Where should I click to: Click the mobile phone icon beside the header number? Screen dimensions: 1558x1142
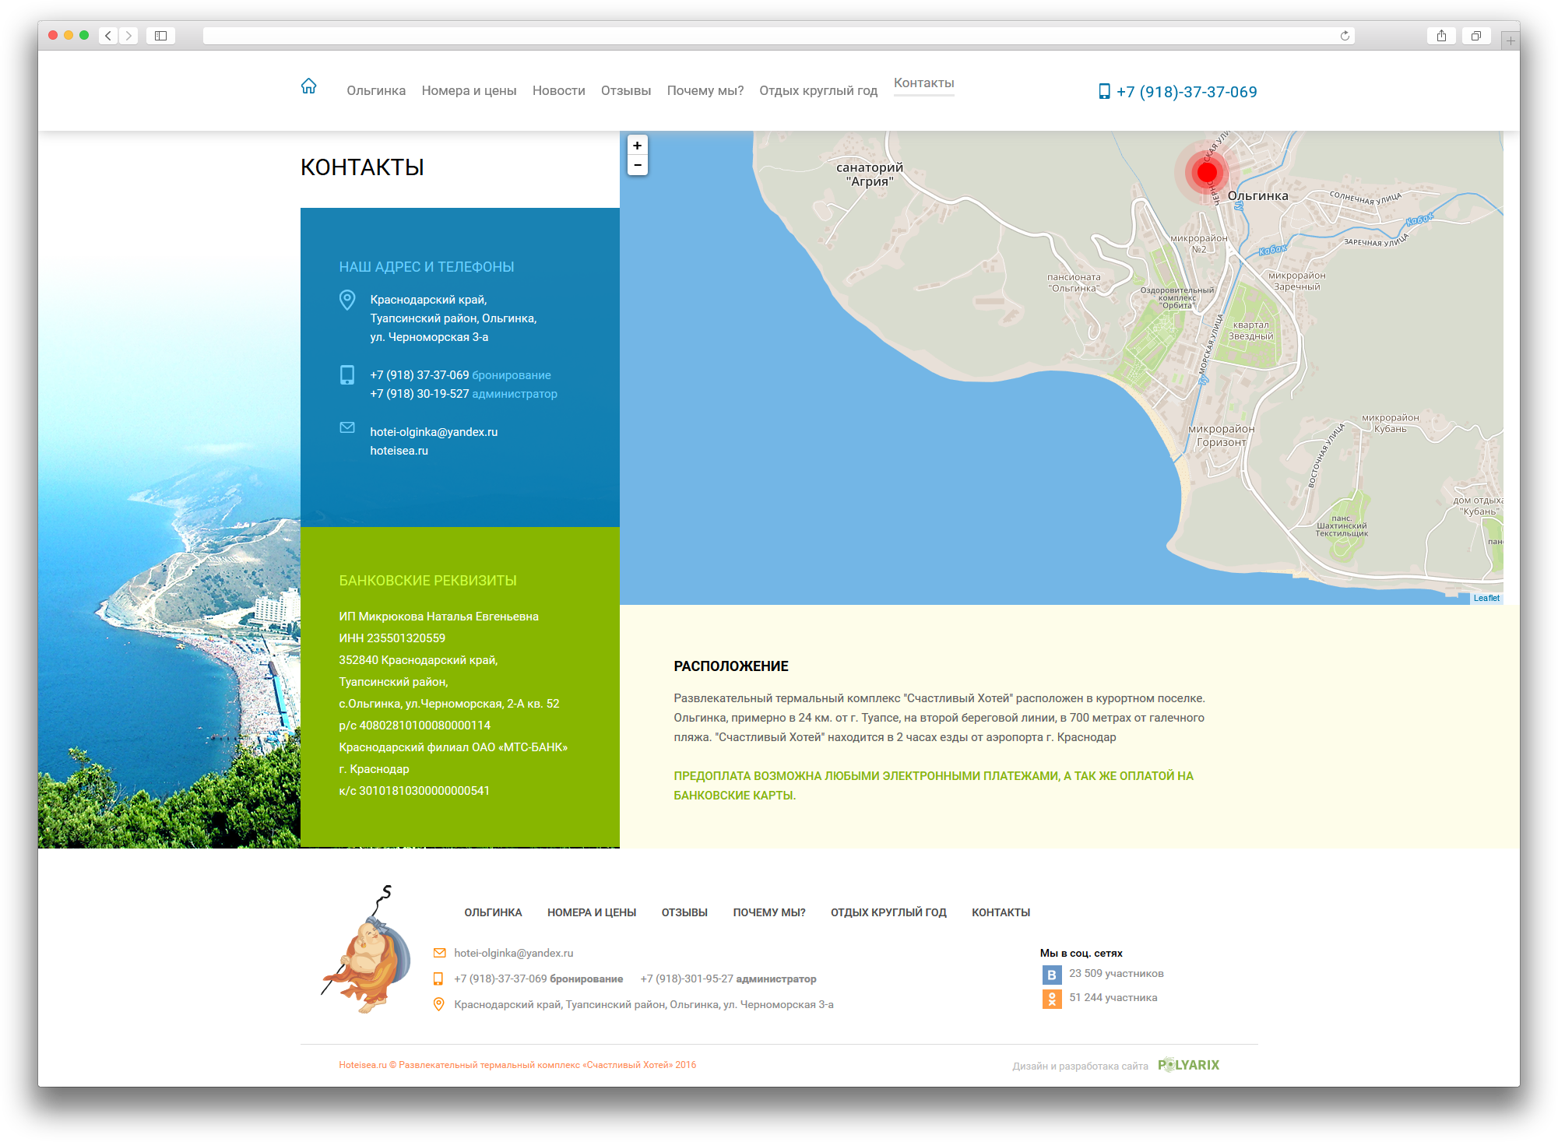click(1103, 91)
